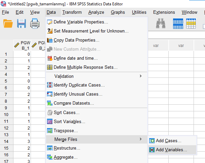Select Aggregate text
Viewport: 205px width, 163px height.
coord(66,157)
